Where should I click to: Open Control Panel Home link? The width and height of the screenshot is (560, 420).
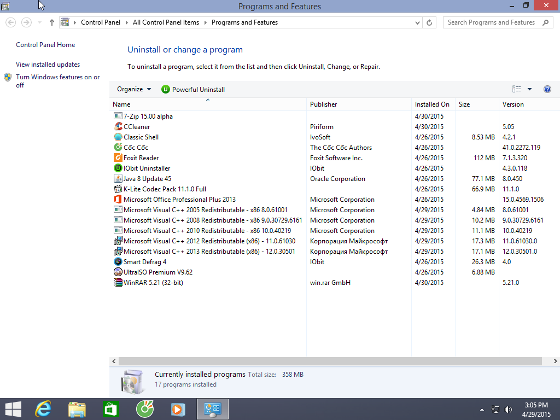point(45,45)
